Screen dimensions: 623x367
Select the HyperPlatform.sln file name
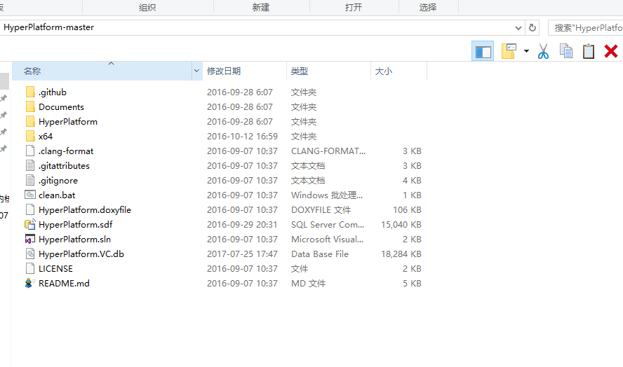coord(74,240)
